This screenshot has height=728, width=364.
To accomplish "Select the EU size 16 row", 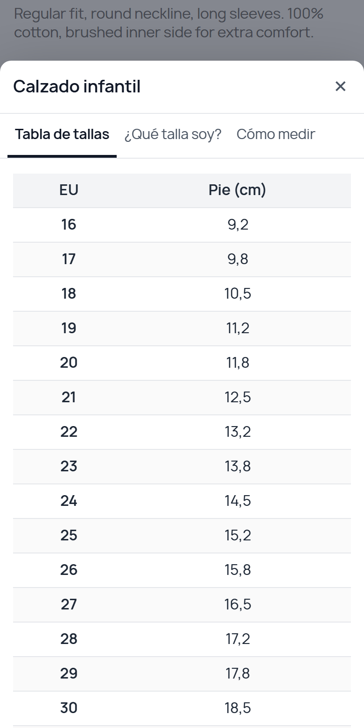I will [182, 225].
